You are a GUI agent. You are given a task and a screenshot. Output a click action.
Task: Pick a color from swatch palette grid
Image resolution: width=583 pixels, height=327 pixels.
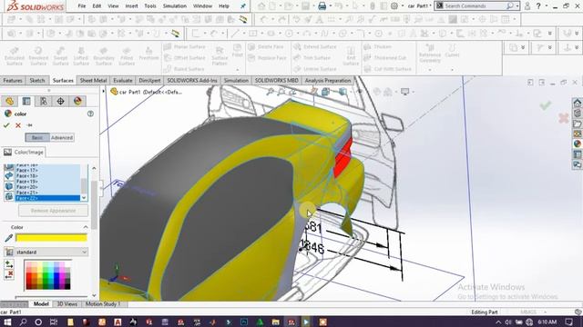(48, 275)
